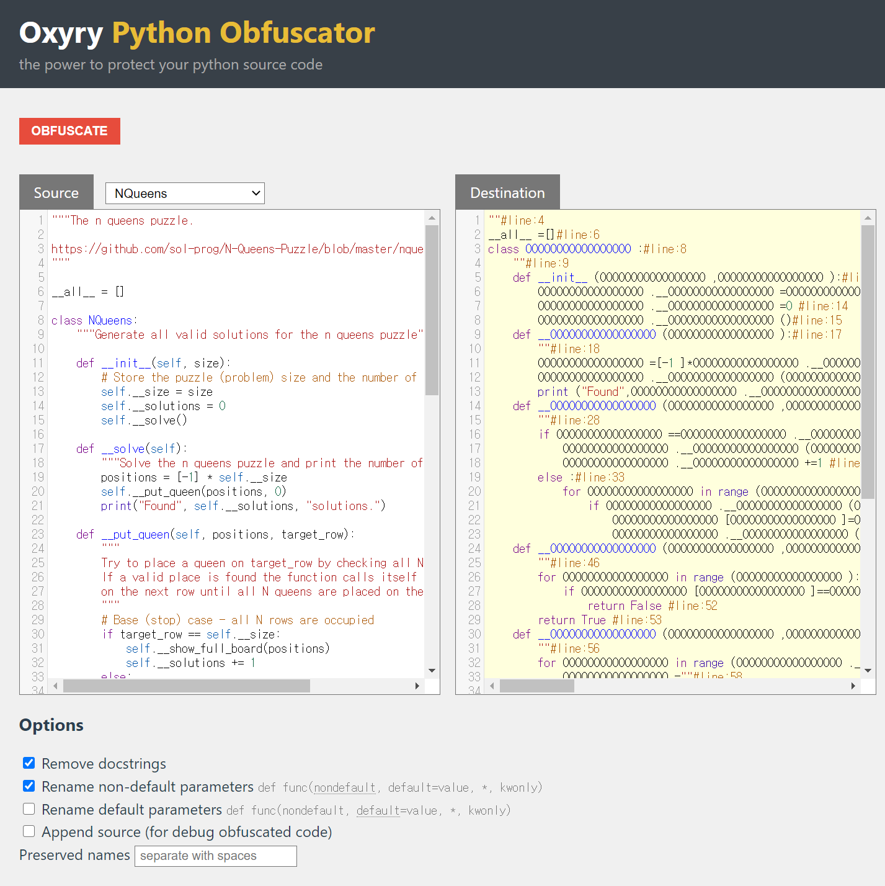Click the Source pane scroll-left arrow
The width and height of the screenshot is (885, 886).
(x=56, y=686)
